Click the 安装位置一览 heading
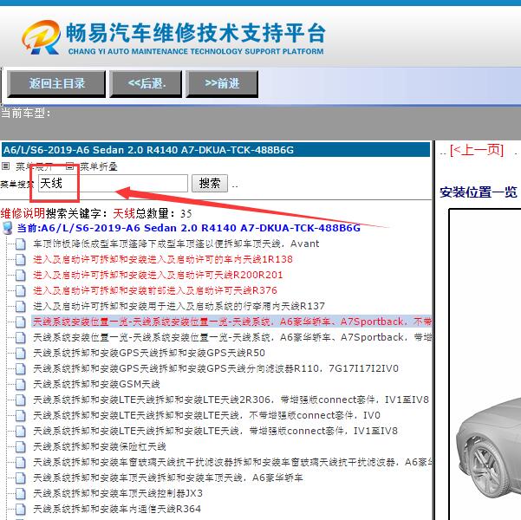The width and height of the screenshot is (521, 520). [479, 192]
